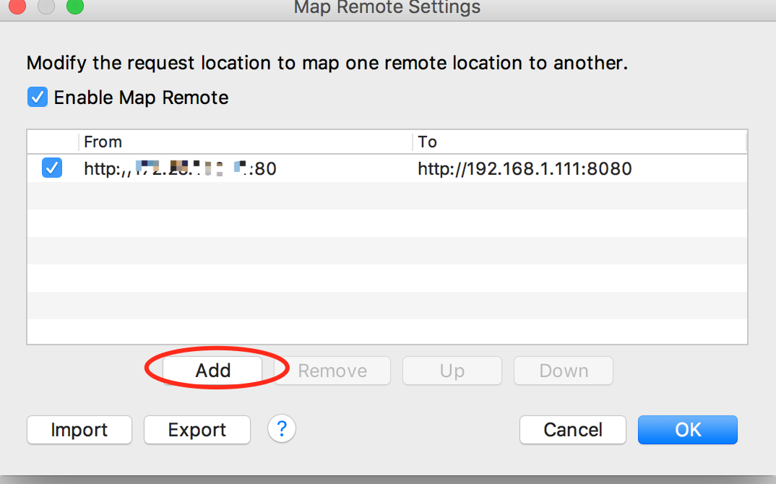Toggle the Enable Map Remote checkbox
This screenshot has width=776, height=484.
pos(37,98)
